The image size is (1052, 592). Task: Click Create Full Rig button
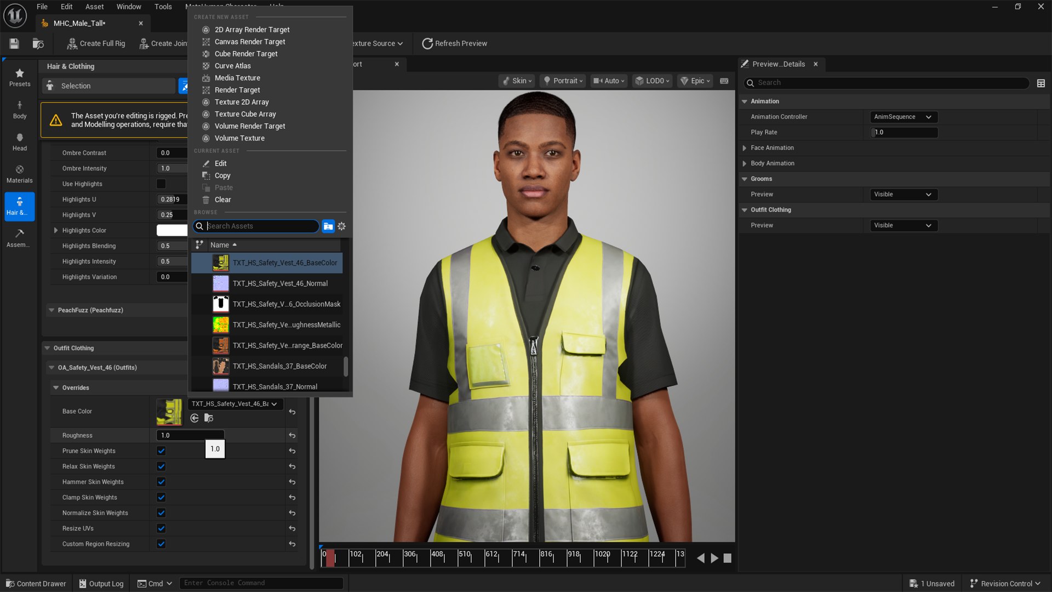pyautogui.click(x=96, y=43)
